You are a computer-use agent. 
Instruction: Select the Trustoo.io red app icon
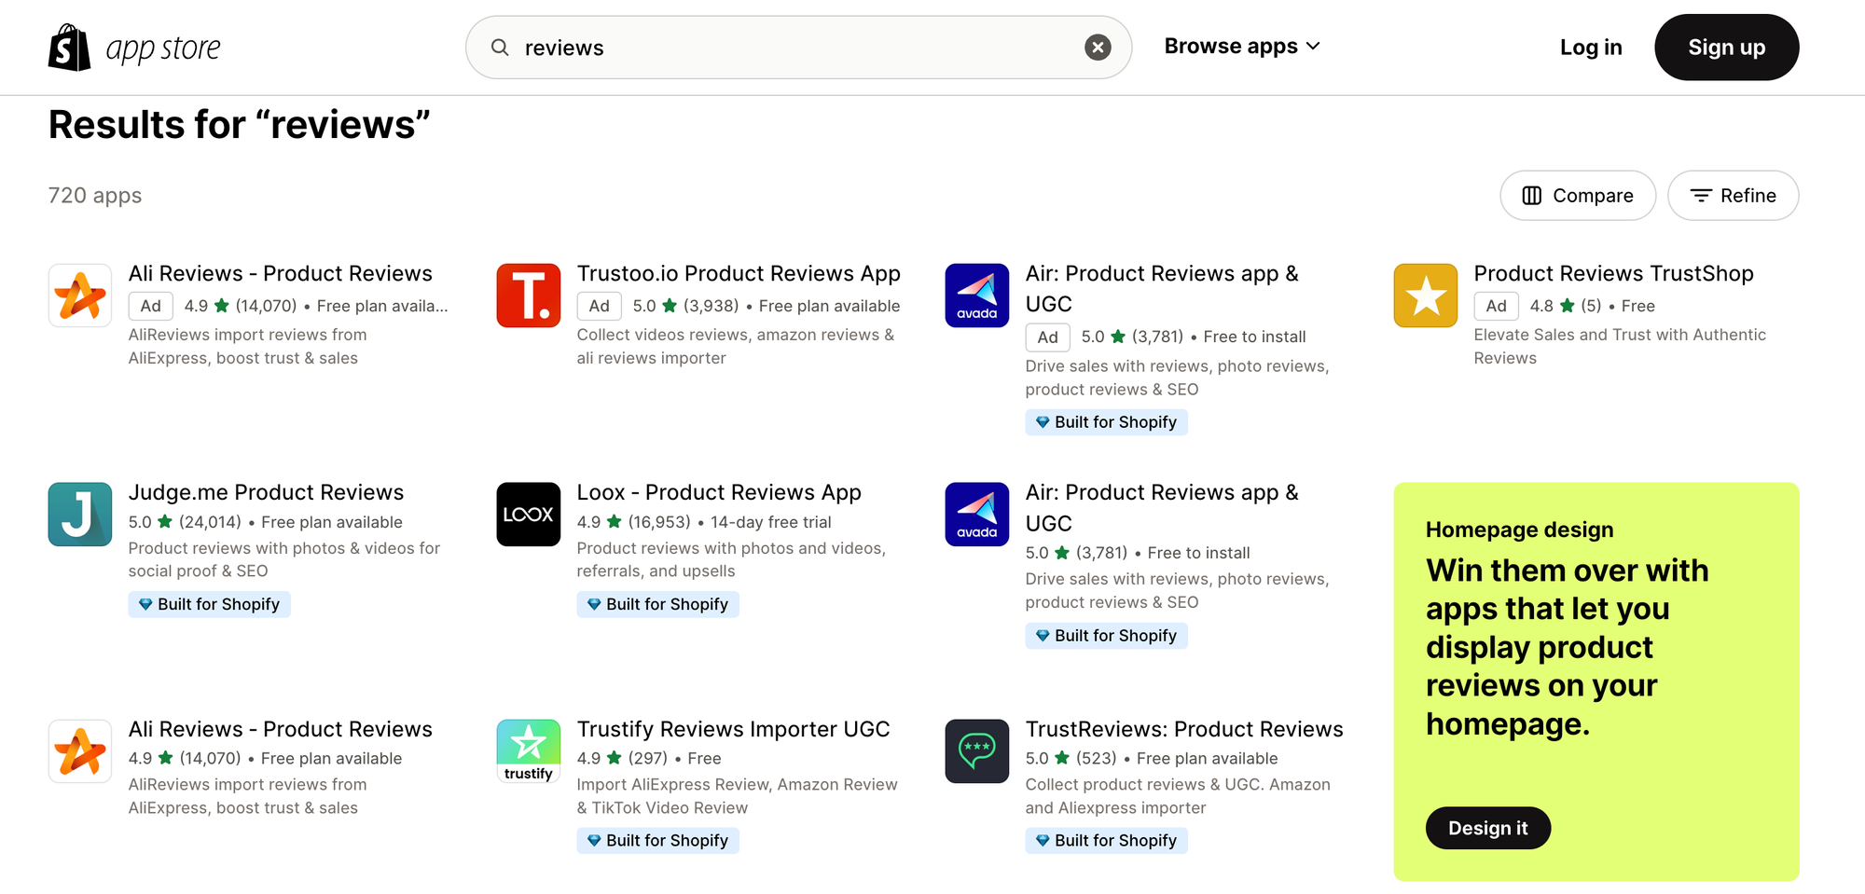pyautogui.click(x=529, y=296)
